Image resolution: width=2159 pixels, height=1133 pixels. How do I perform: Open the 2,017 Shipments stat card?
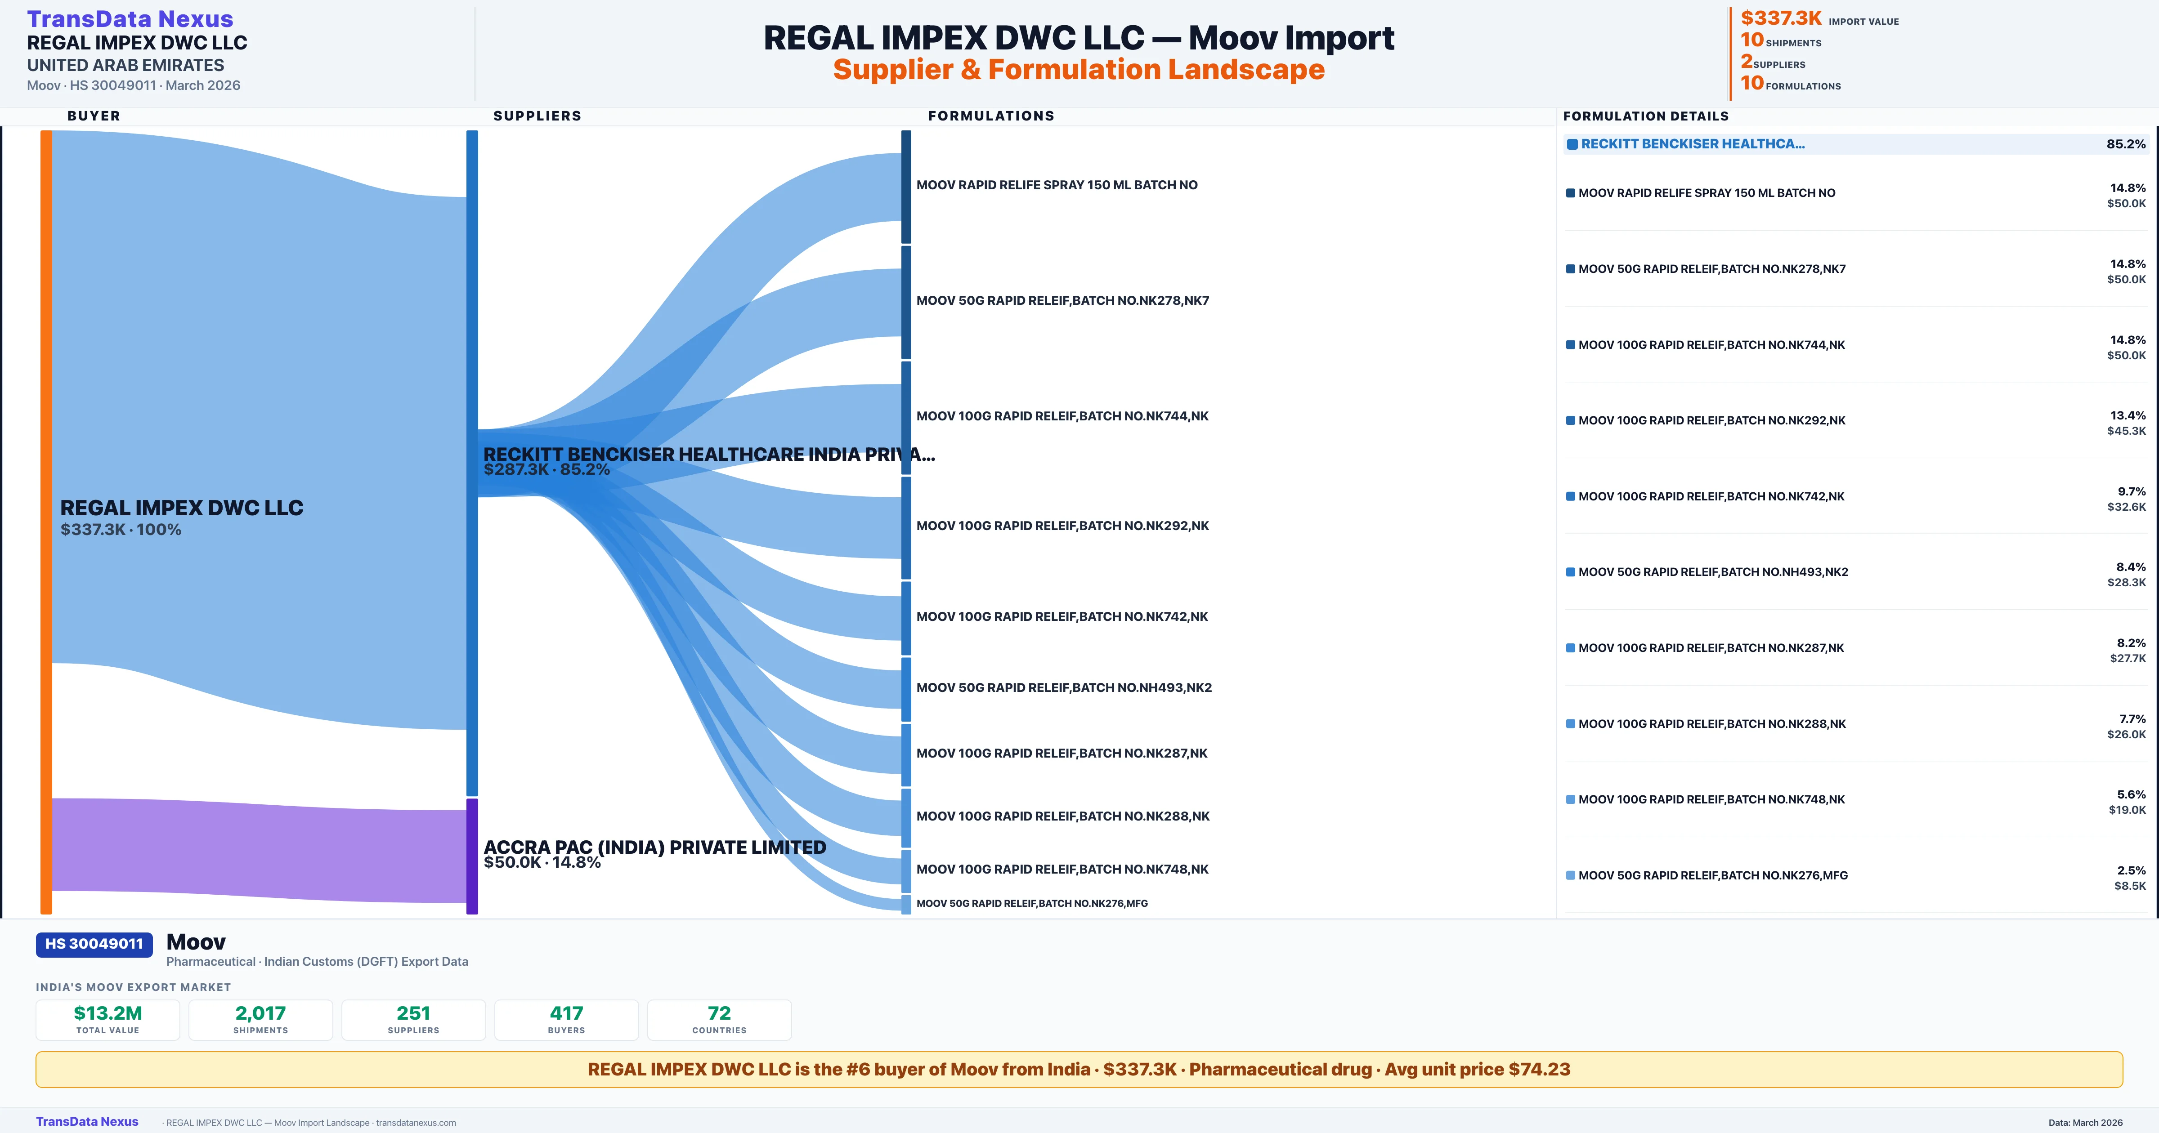(x=261, y=1019)
